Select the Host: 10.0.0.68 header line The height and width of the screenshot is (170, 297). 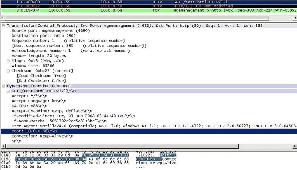click(x=149, y=131)
